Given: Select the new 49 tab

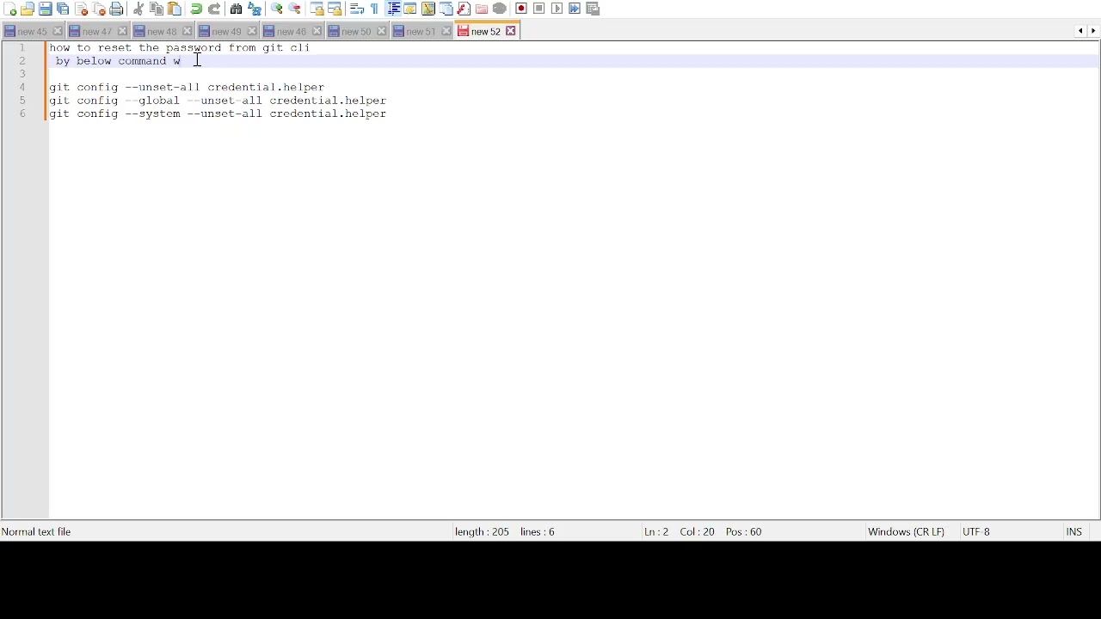Looking at the screenshot, I should coord(227,32).
